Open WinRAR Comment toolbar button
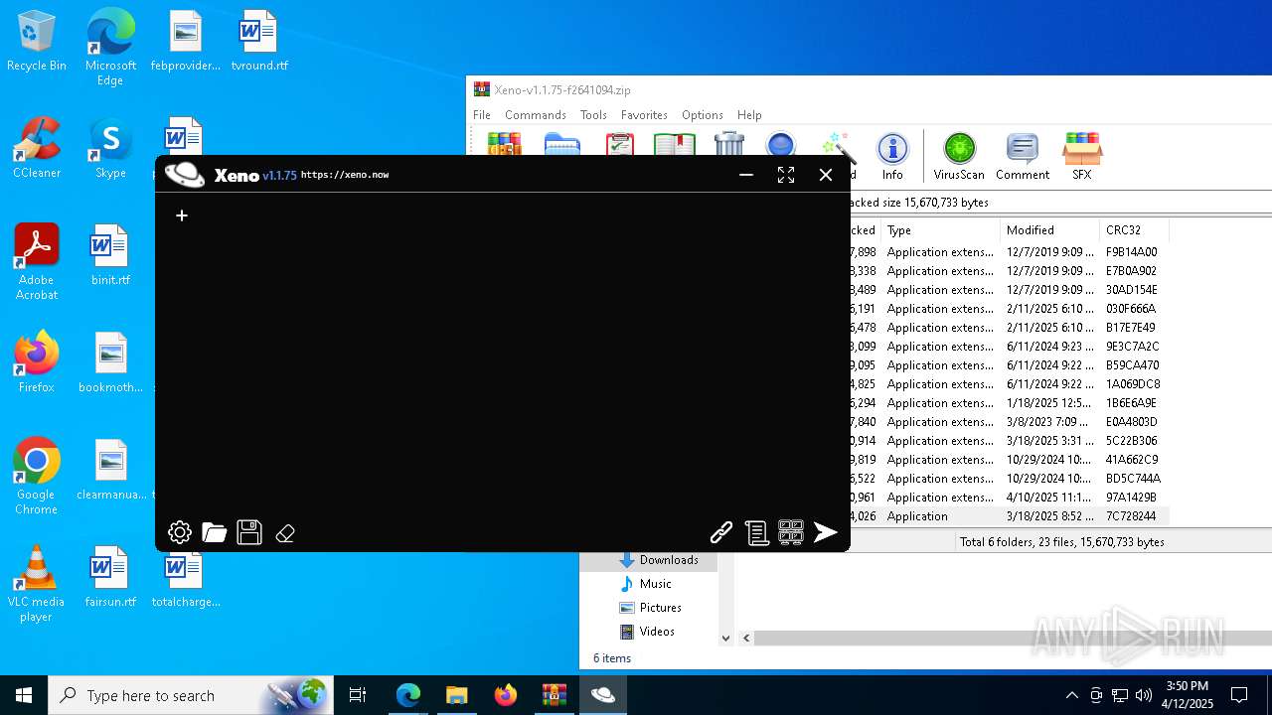This screenshot has width=1272, height=715. point(1023,157)
